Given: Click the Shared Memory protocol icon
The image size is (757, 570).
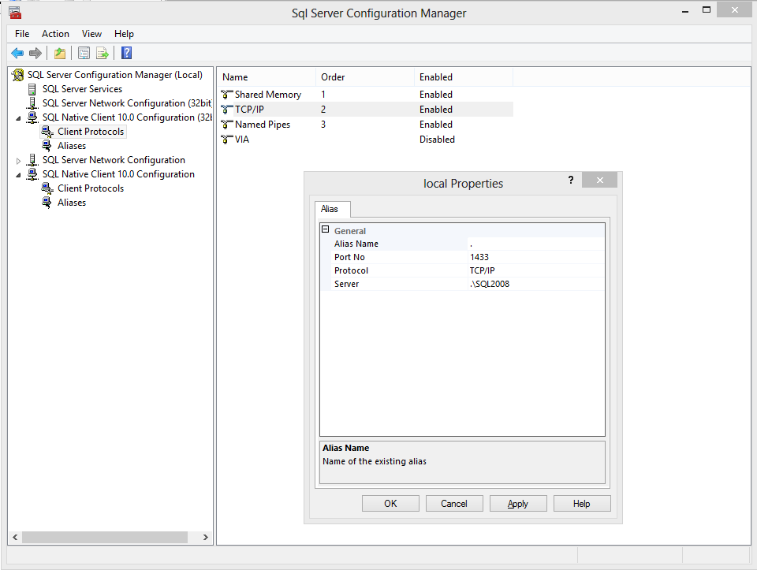Looking at the screenshot, I should pyautogui.click(x=227, y=95).
